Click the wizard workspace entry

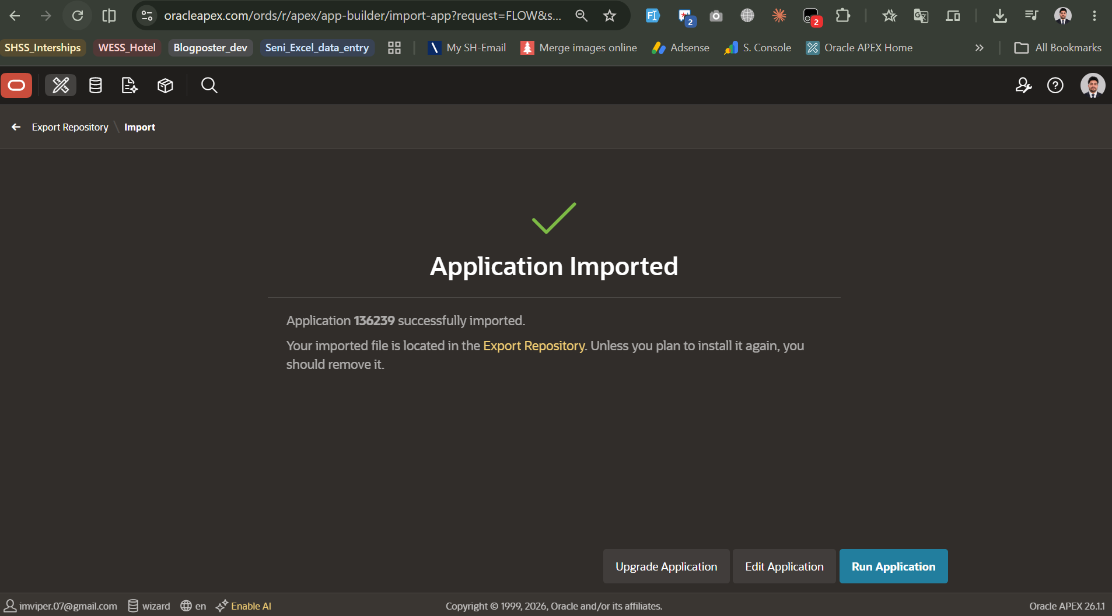tap(149, 606)
